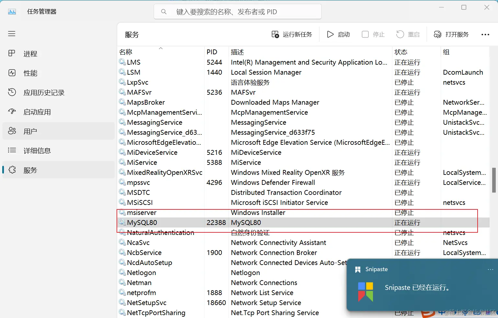Click 'Distributed Transaction Coordinator' description
This screenshot has height=318, width=498.
[286, 193]
